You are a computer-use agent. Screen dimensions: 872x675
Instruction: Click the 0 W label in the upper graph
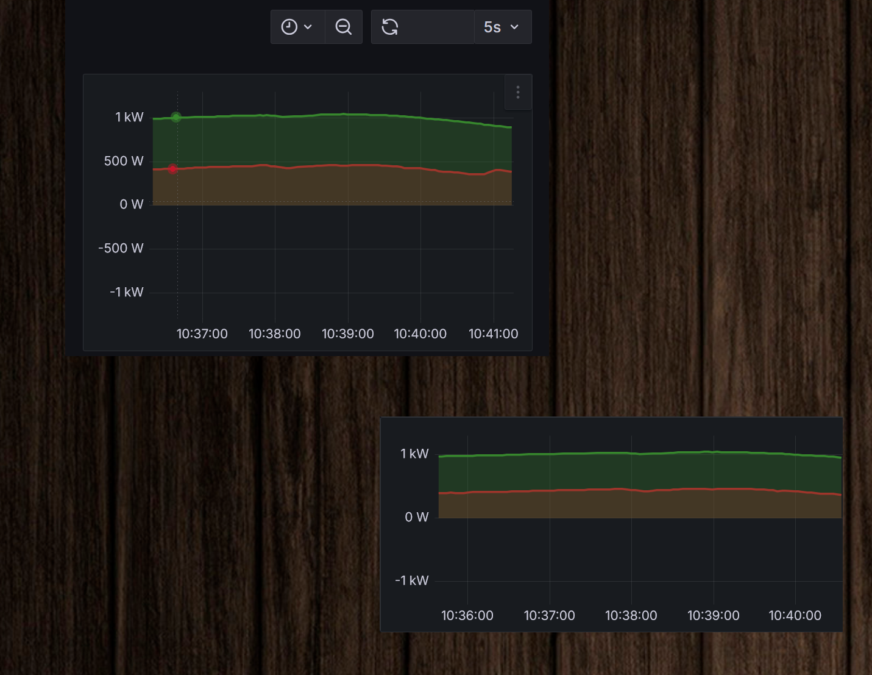pyautogui.click(x=132, y=204)
